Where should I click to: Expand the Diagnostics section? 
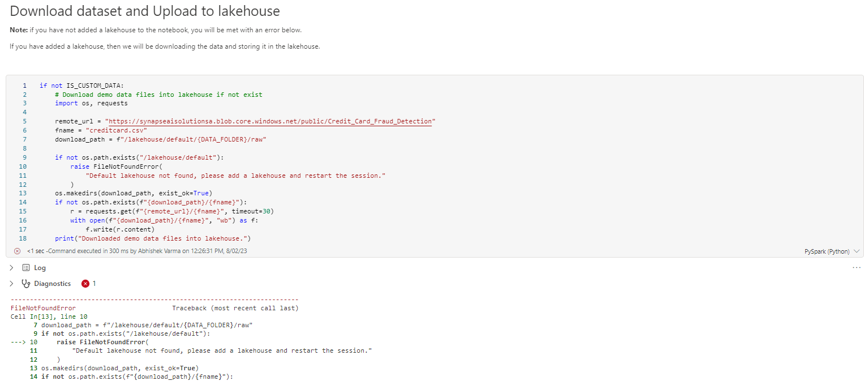click(x=10, y=283)
